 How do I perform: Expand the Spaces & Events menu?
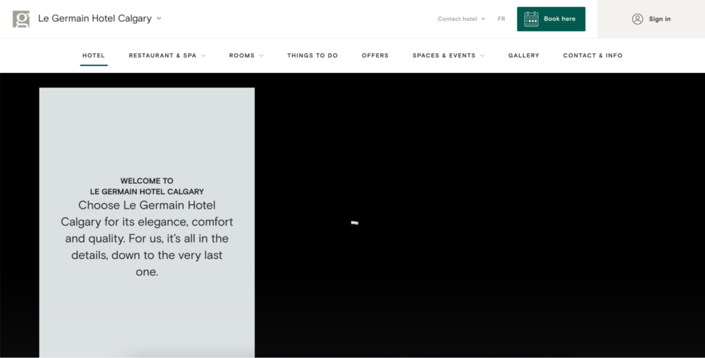[448, 55]
